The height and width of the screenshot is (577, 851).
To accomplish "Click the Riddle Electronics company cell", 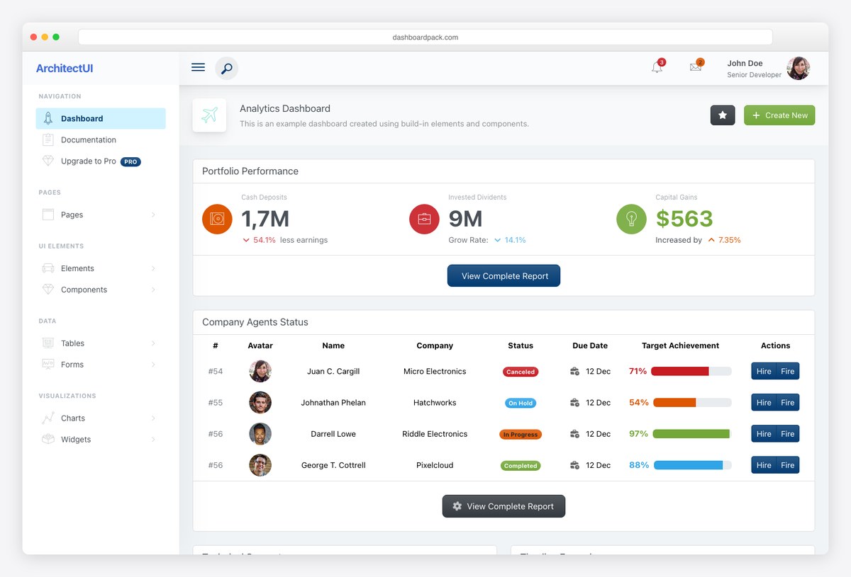I will pos(435,434).
